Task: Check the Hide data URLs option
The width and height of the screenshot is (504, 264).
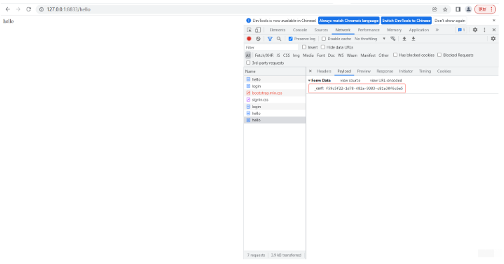Action: click(x=323, y=47)
